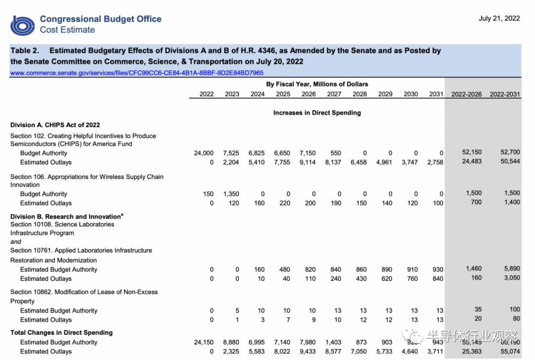
Task: Select the 2022-2026 column header
Action: pos(467,94)
